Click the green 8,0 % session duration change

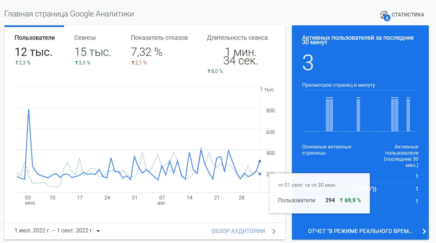[x=215, y=71]
